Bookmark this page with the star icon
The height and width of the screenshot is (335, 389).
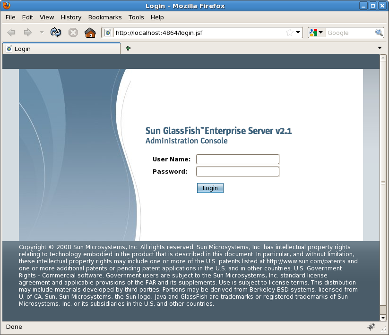(x=289, y=33)
